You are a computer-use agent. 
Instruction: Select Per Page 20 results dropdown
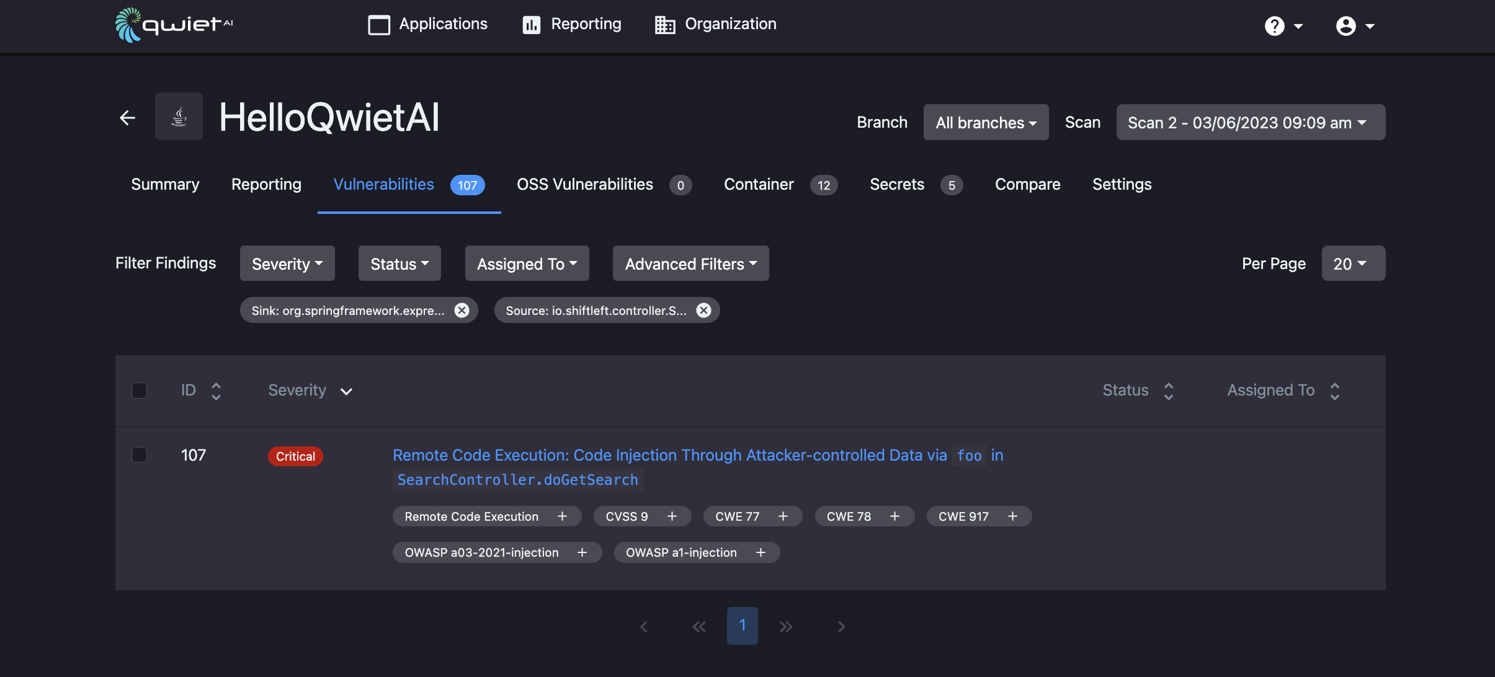coord(1348,263)
